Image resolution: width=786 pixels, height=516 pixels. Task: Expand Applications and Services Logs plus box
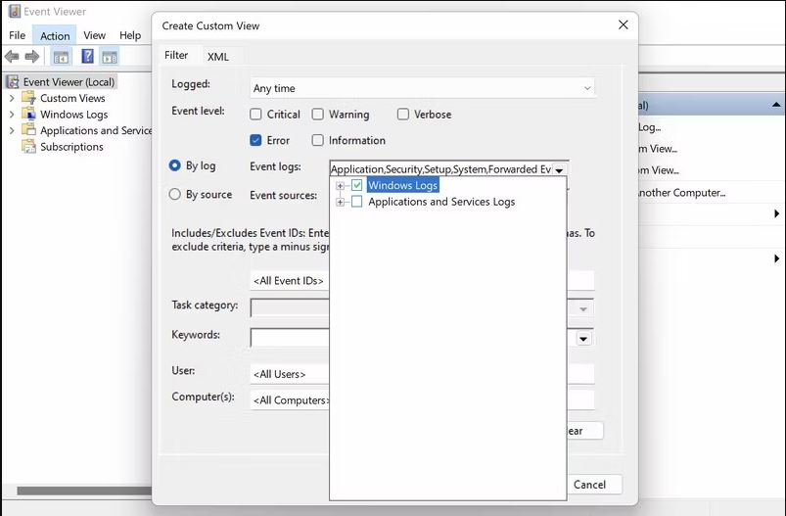point(341,202)
